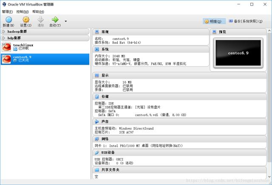Open the 显示 section header
272x185 pixels.
pos(179,76)
